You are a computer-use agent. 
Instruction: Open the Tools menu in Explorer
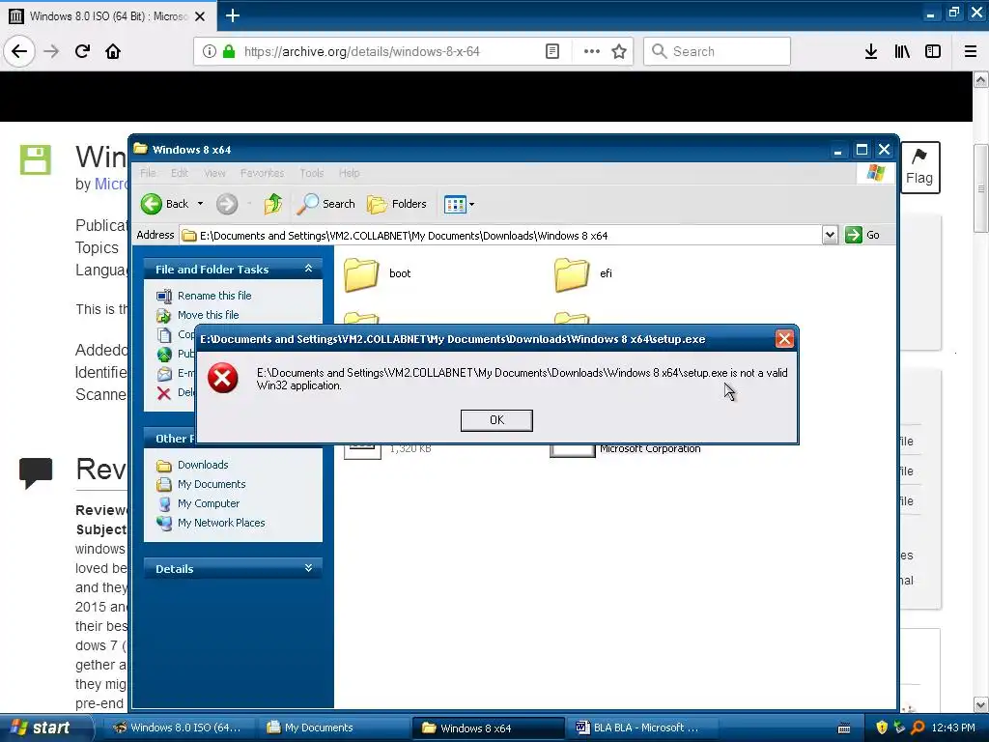(x=312, y=173)
